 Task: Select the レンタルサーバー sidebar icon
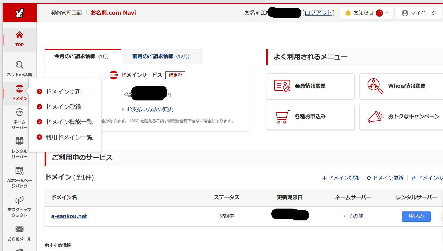pos(20,142)
